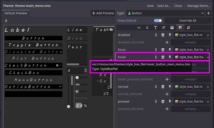Screen dimensions: 214x128
Task: Delete the hover stylebox item
Action: point(163,57)
